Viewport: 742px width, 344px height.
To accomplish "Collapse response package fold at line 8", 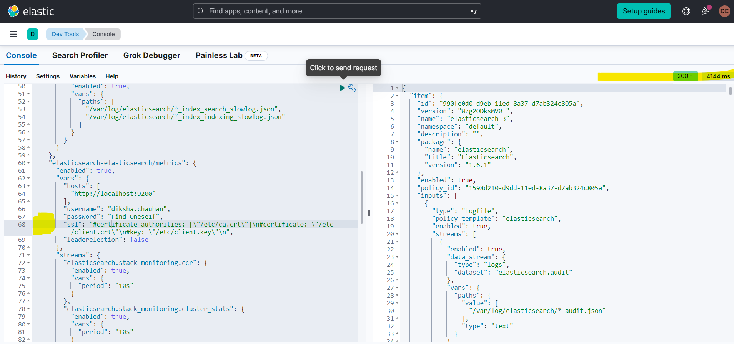I will 397,142.
